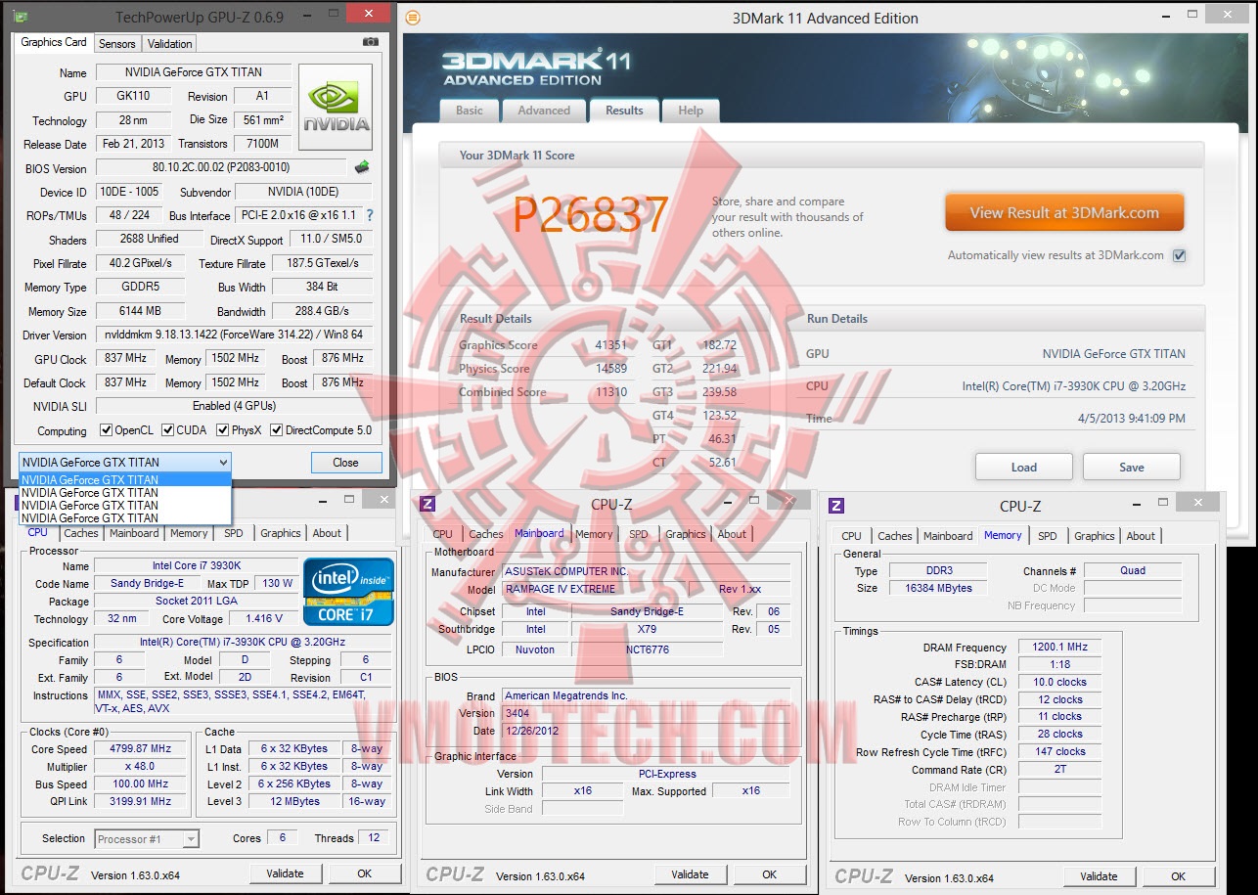Open Mainboard tab in the CPU-Z memory timings window
The image size is (1258, 895).
pyautogui.click(x=948, y=536)
